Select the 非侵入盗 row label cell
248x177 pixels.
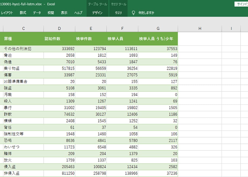(23, 173)
